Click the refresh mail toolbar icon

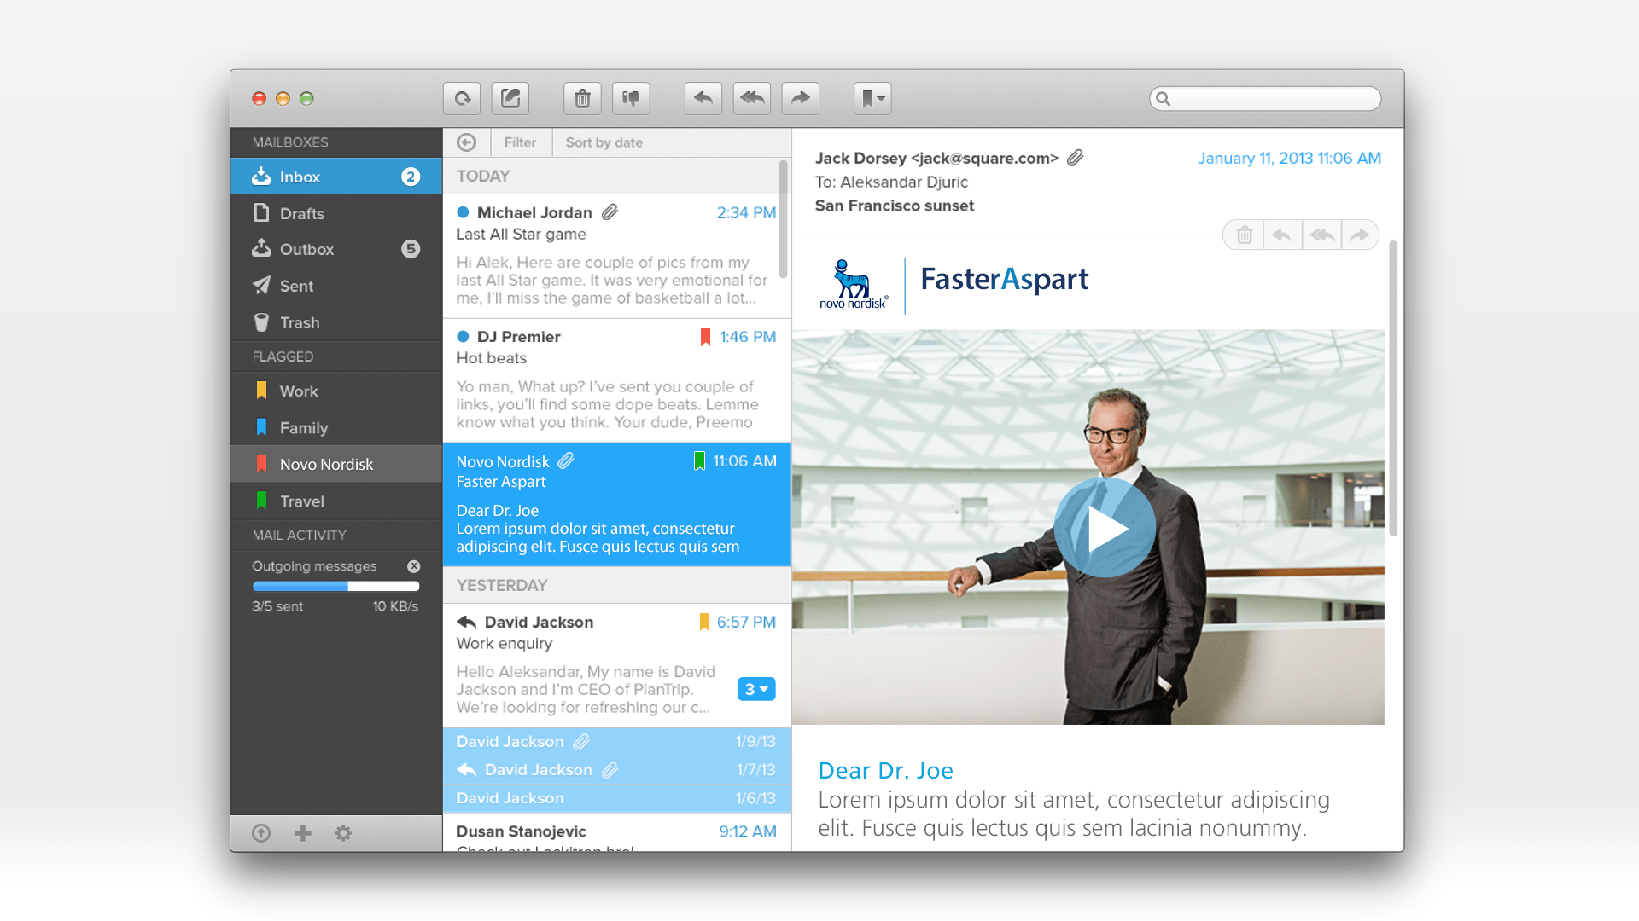[x=462, y=99]
